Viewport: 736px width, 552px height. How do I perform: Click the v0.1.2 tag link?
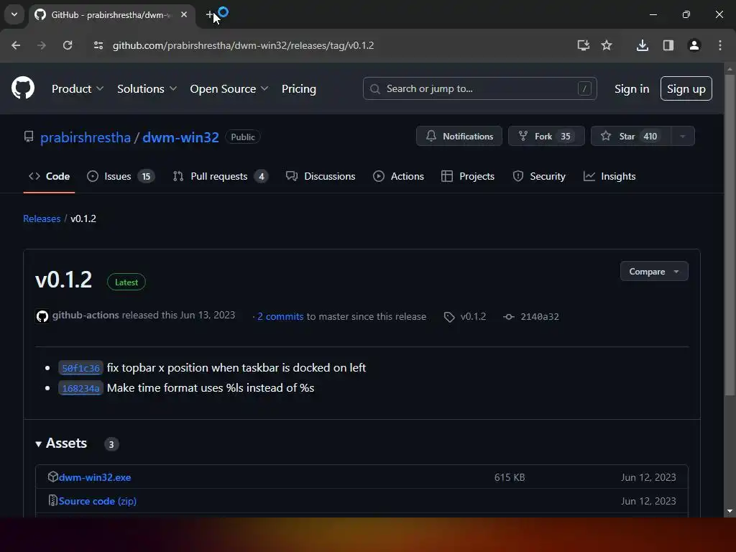click(465, 316)
